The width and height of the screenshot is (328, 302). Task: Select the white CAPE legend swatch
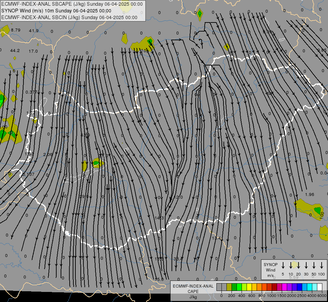(x=319, y=287)
